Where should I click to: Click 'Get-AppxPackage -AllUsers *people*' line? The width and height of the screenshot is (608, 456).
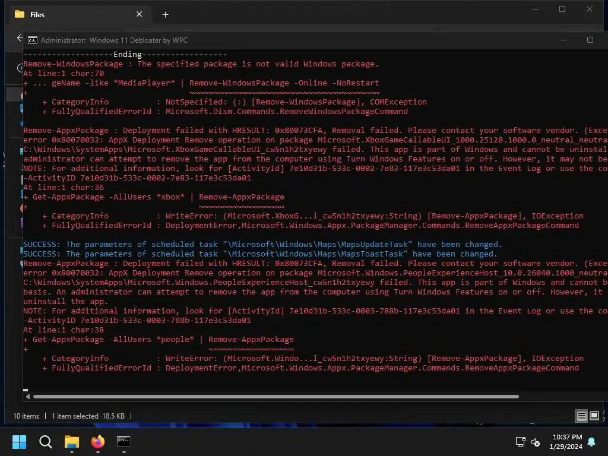[x=158, y=340]
